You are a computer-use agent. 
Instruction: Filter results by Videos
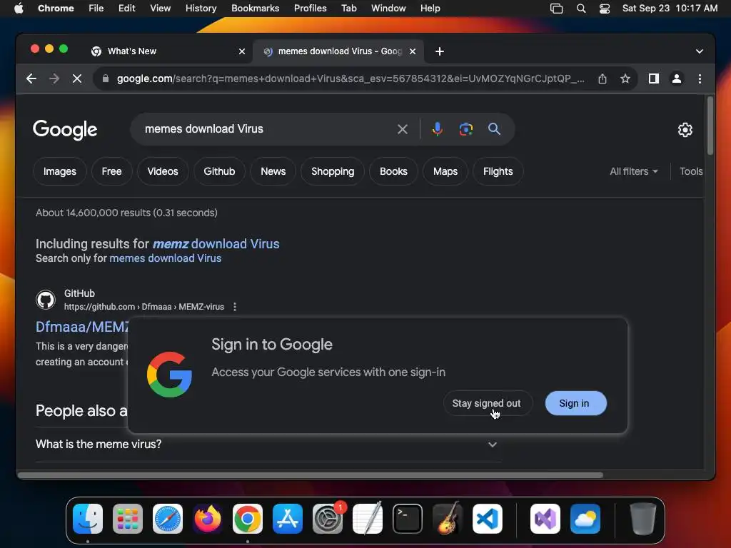tap(163, 171)
